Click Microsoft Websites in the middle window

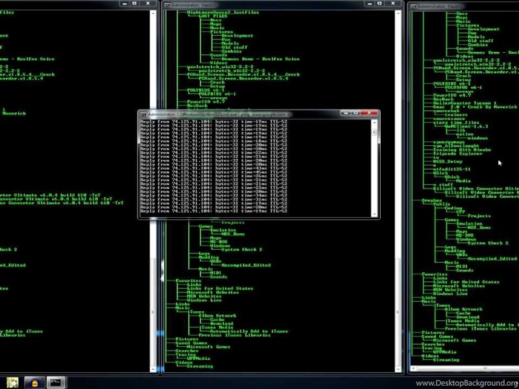(x=213, y=292)
